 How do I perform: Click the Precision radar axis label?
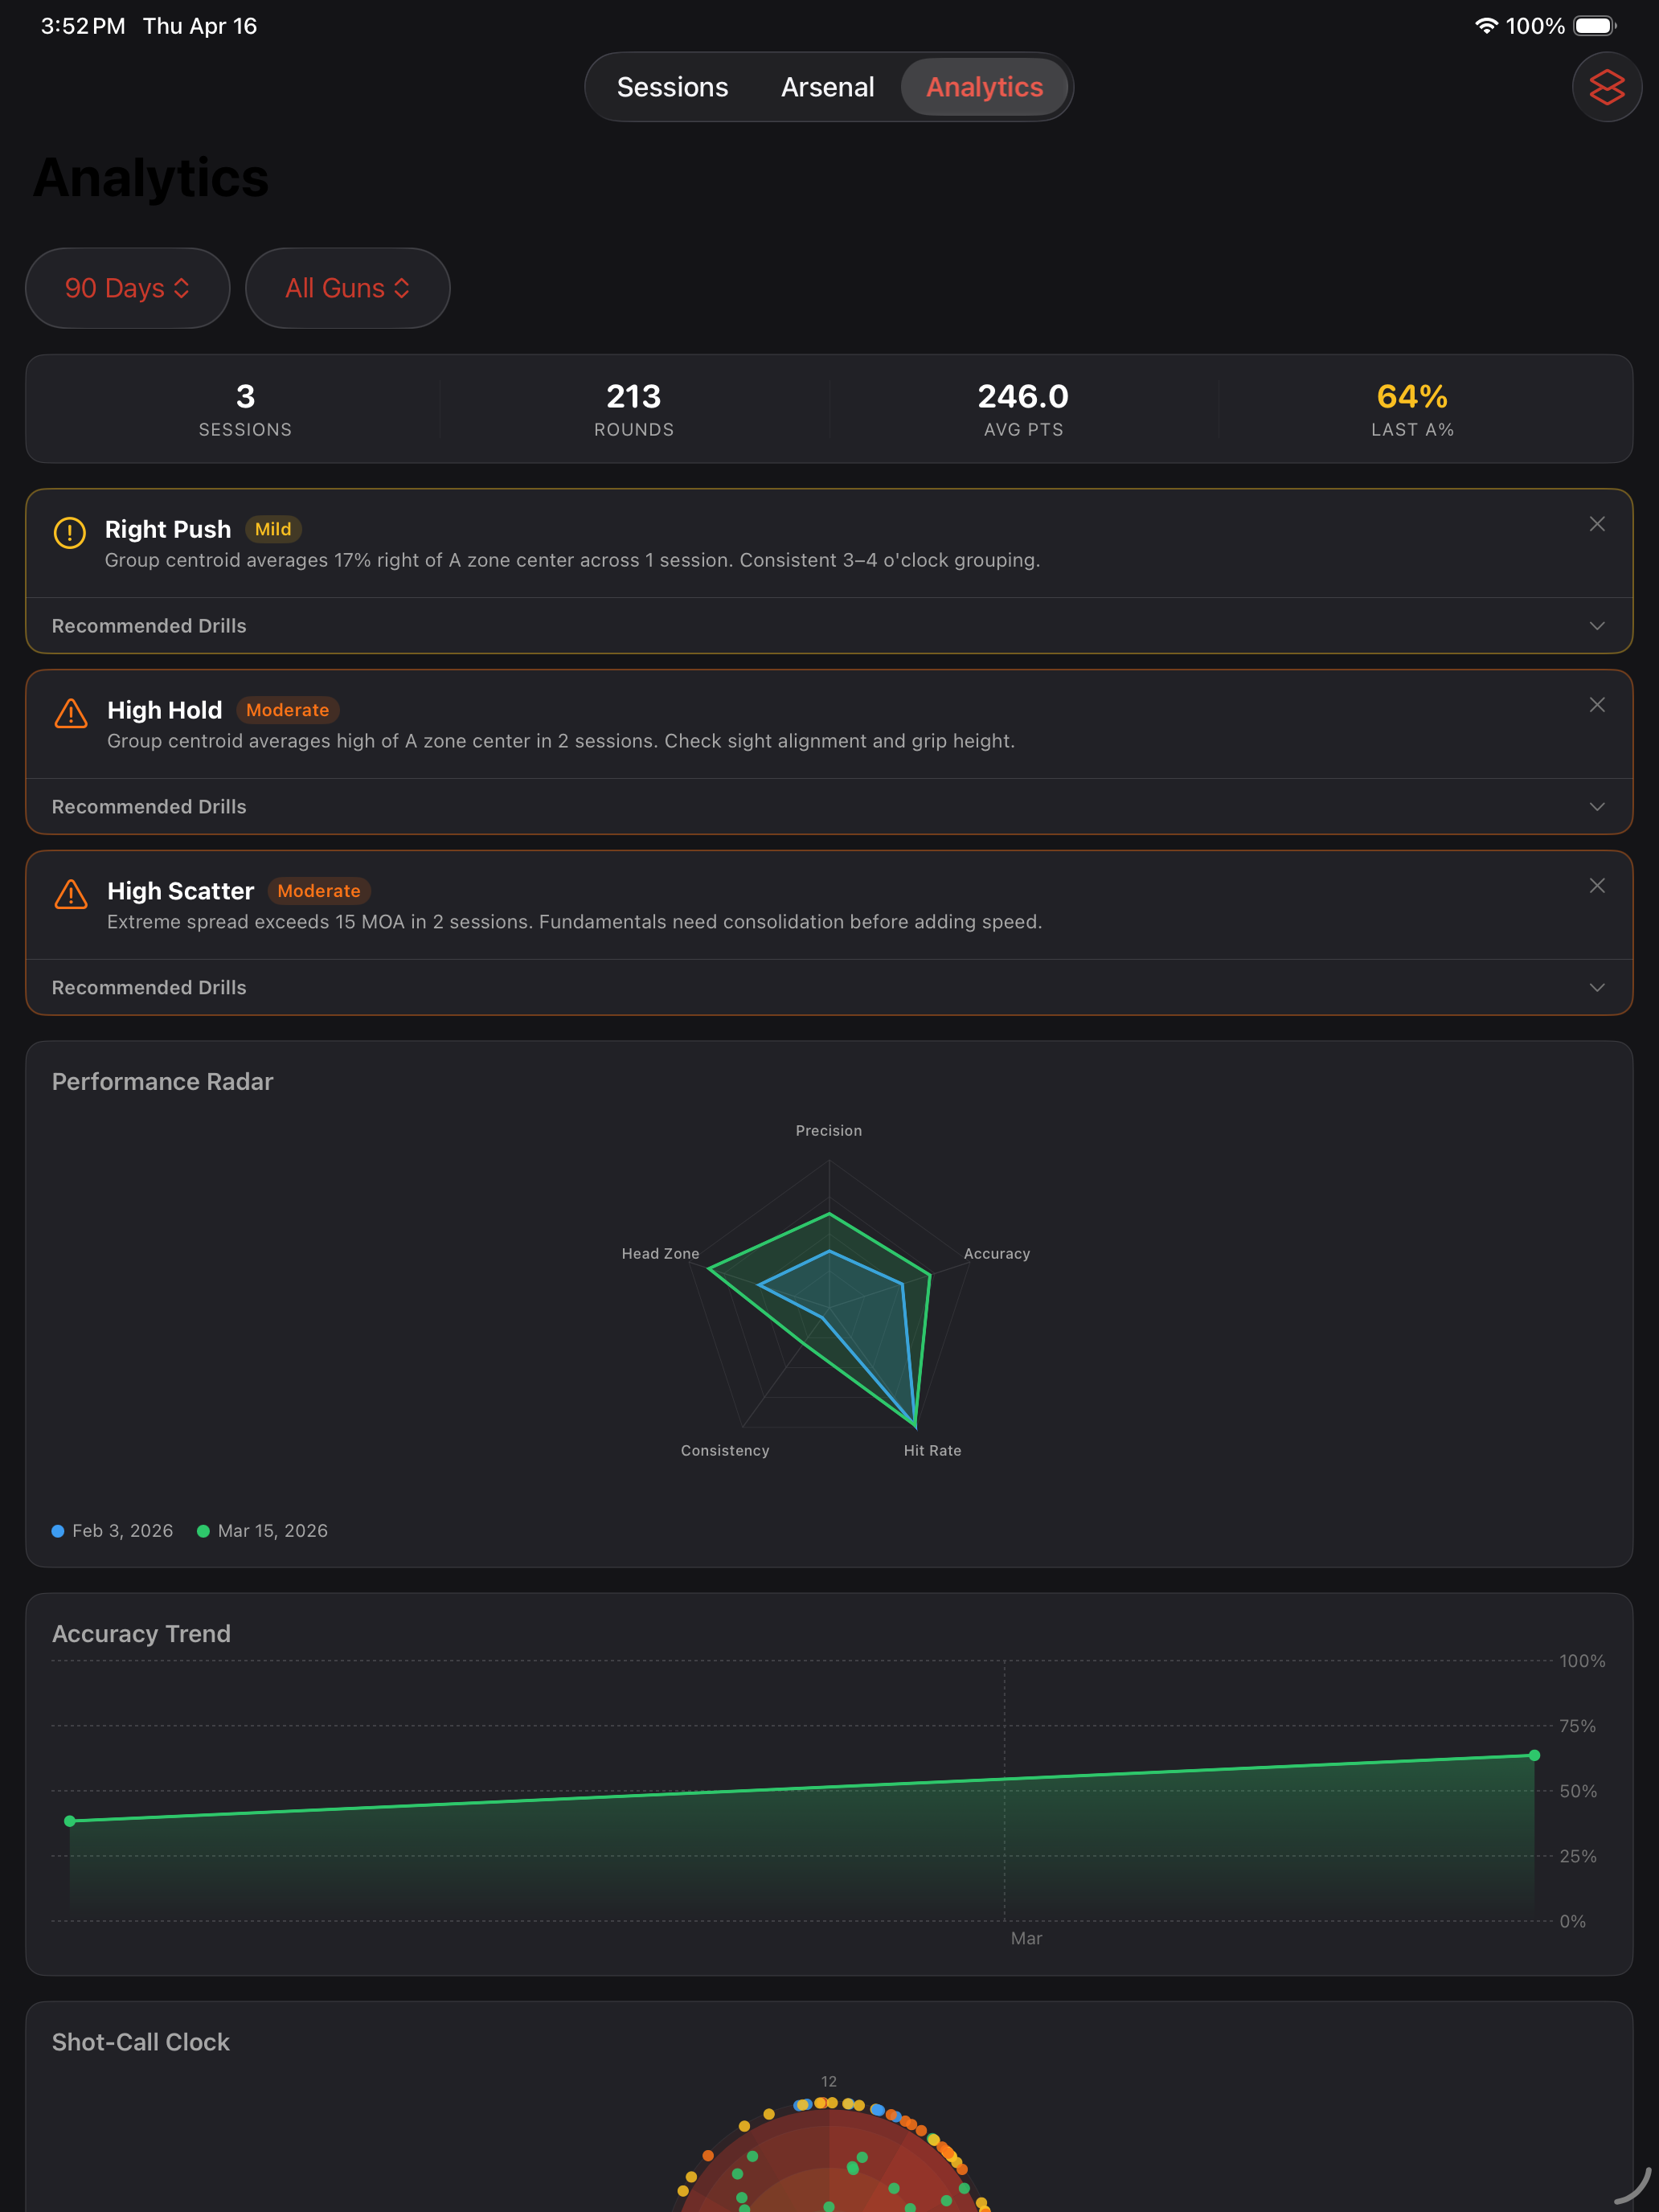[828, 1130]
